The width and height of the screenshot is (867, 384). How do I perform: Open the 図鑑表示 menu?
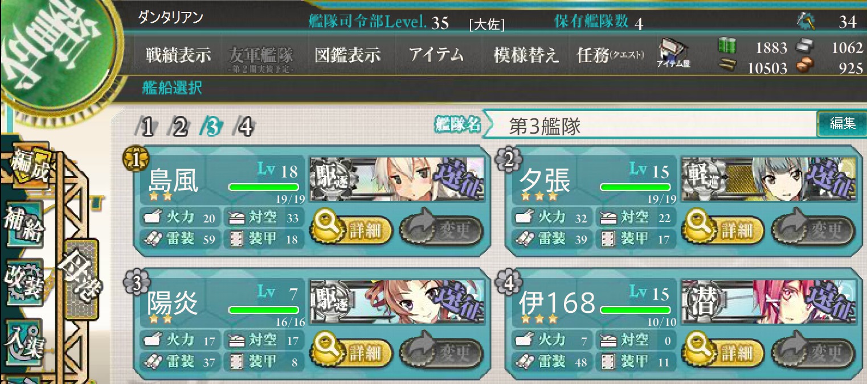[x=347, y=55]
